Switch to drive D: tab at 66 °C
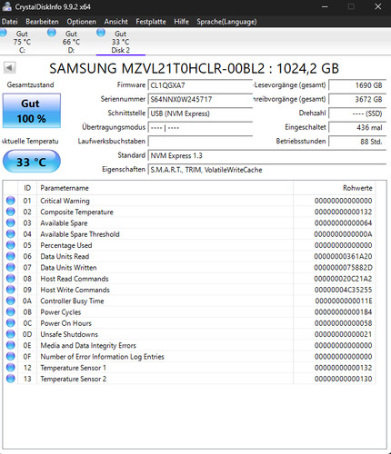This screenshot has height=454, width=391. [x=71, y=42]
